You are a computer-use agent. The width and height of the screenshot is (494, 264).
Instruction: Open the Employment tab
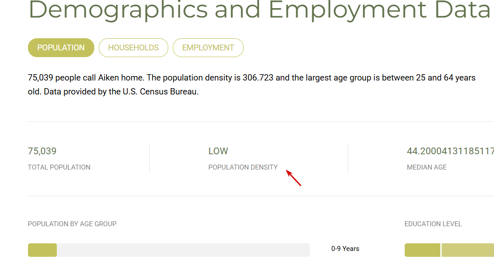(208, 48)
